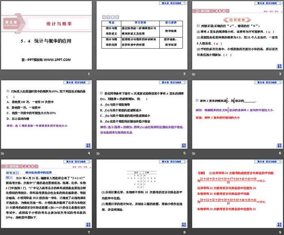Click blue index icon in slide 8's corner
This screenshot has height=235, width=284.
(x=184, y=225)
